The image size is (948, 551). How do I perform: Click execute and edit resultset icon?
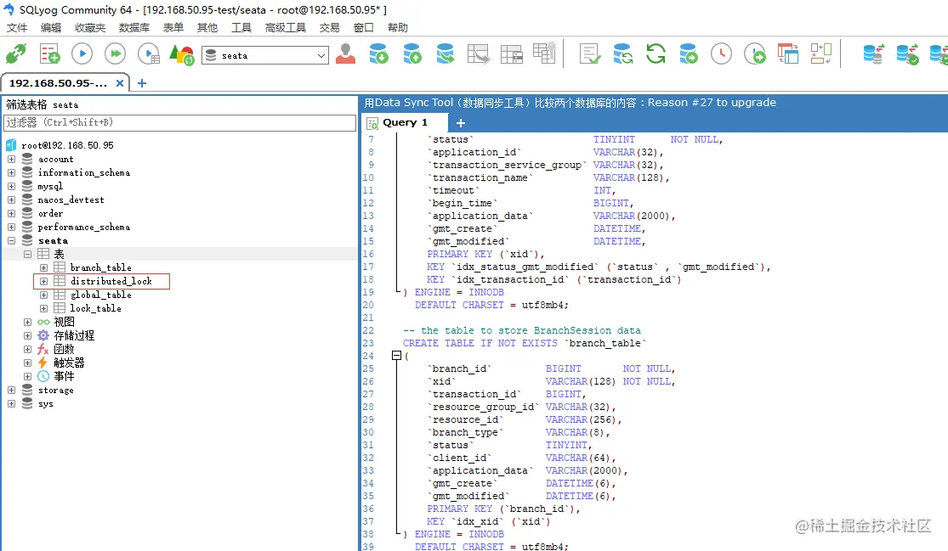[x=149, y=54]
